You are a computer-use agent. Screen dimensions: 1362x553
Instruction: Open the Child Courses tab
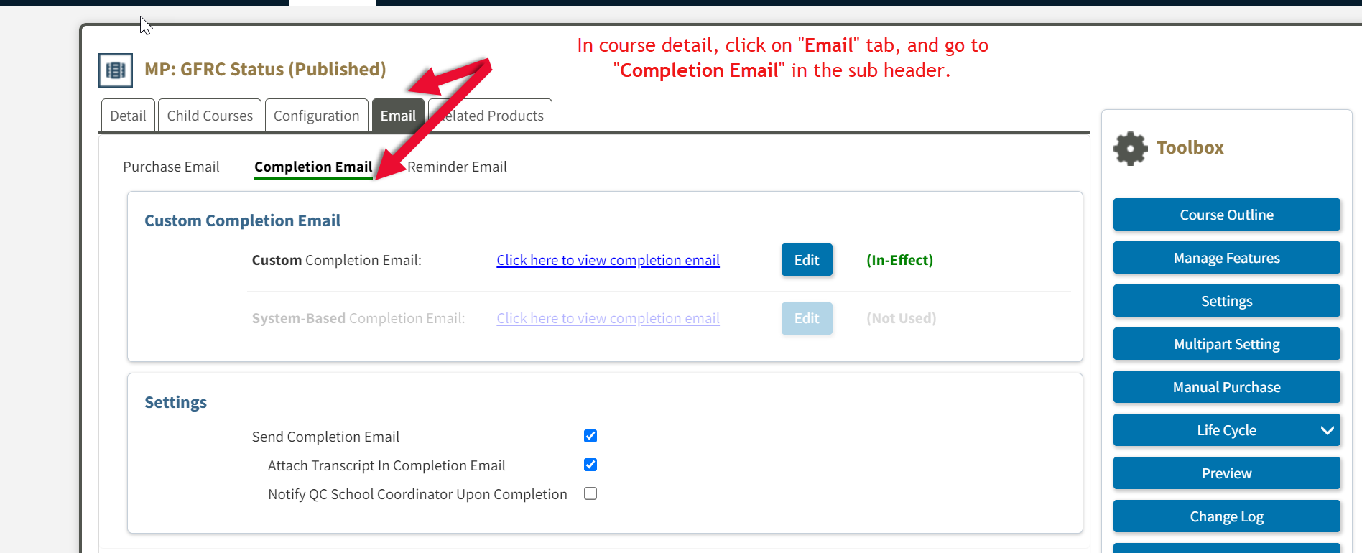point(209,115)
